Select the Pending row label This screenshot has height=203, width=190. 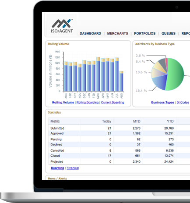(x=56, y=140)
